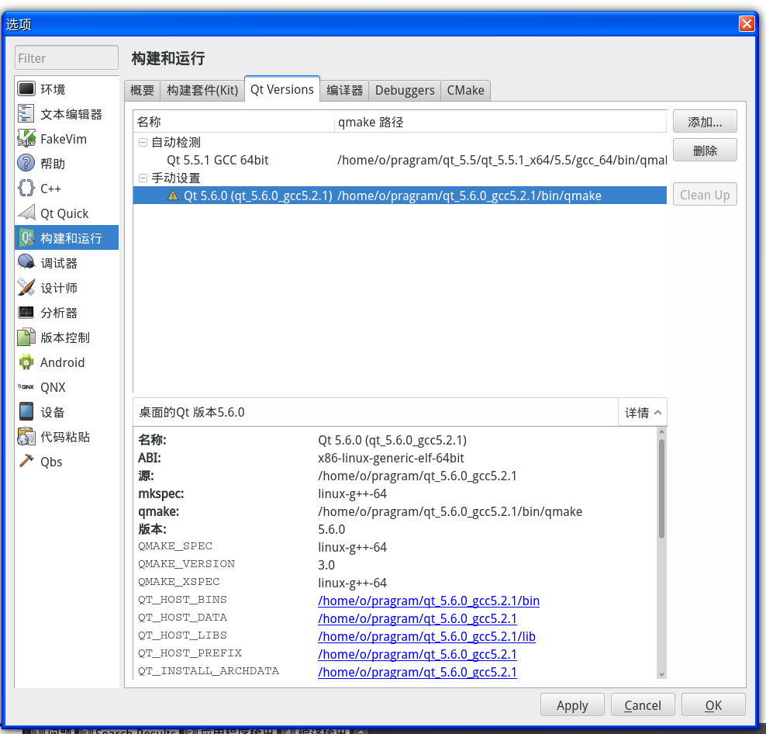Switch to the CMake tab

pyautogui.click(x=465, y=91)
